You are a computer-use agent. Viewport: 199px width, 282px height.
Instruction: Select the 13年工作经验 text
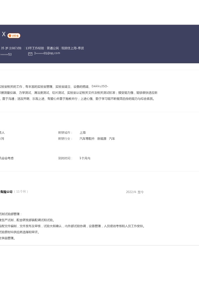coord(35,48)
